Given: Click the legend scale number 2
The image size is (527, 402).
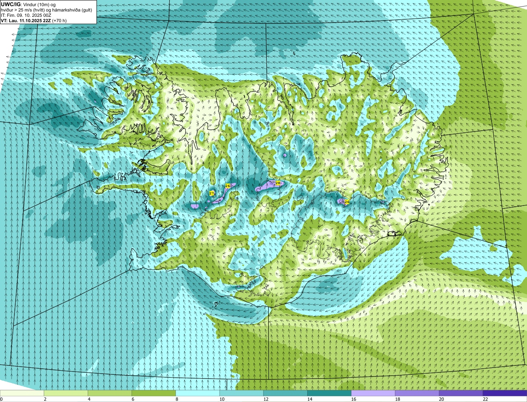Looking at the screenshot, I should tap(45, 399).
